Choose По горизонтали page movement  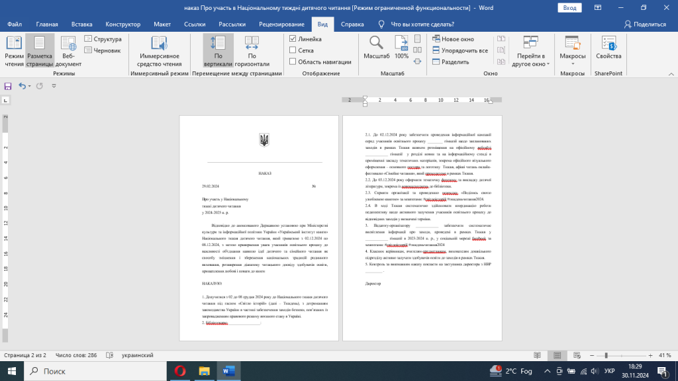[x=252, y=52]
